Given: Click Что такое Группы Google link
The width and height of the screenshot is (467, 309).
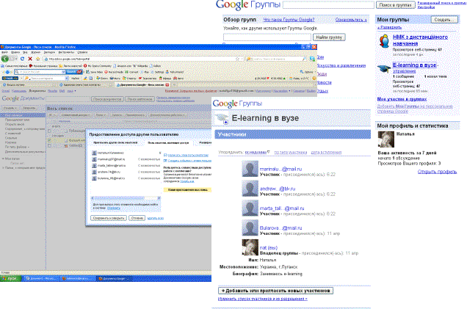Looking at the screenshot, I should pos(289,20).
